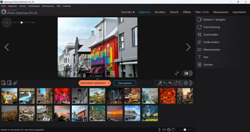Toggle selection circle on black-and-white tower thumbnail
This screenshot has height=132, width=250.
pyautogui.click(x=74, y=102)
